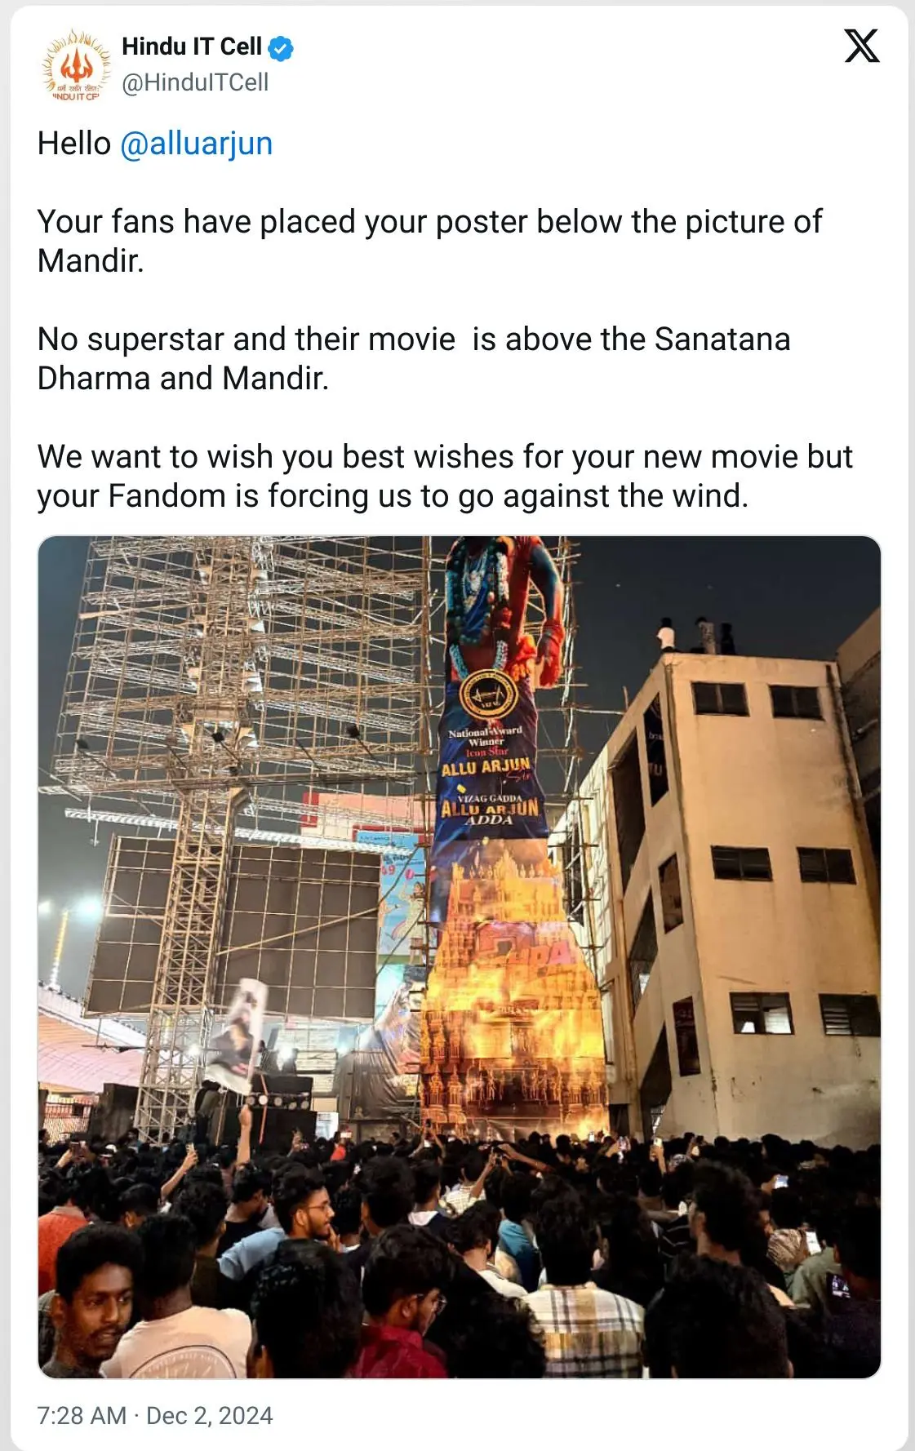The image size is (915, 1451).
Task: Click the crowd at the bottom of the photo
Action: point(459,1257)
